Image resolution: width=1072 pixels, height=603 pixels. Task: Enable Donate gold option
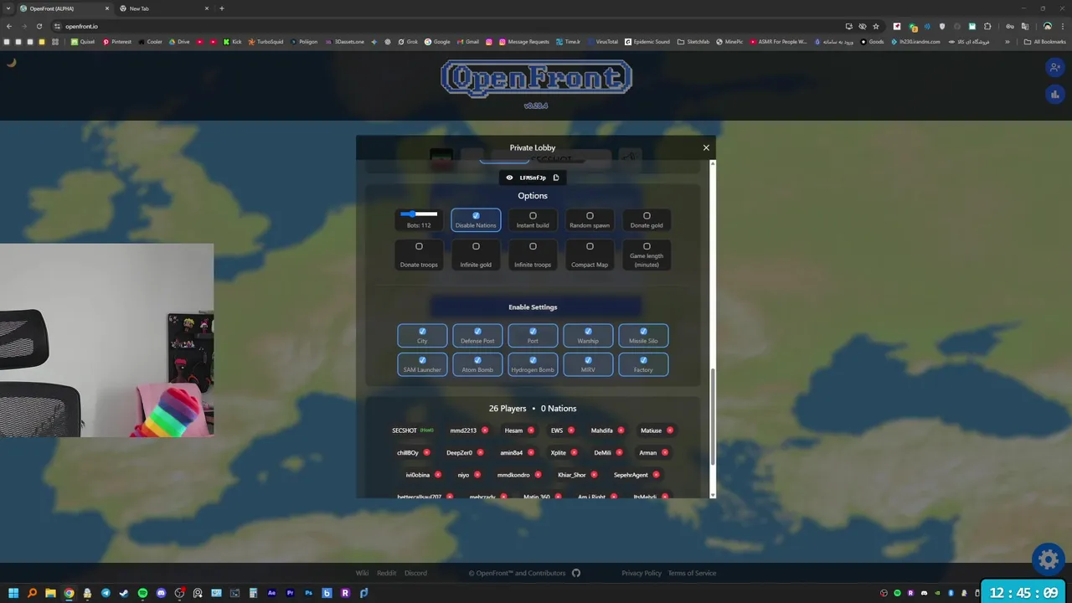click(647, 219)
